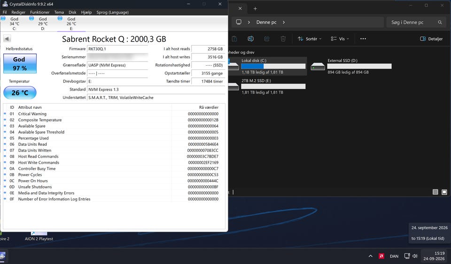Image resolution: width=451 pixels, height=264 pixels.
Task: Click the Rename icon in Explorer toolbar
Action: click(250, 39)
